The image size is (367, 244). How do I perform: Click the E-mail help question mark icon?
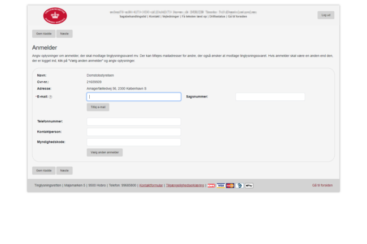pos(51,97)
